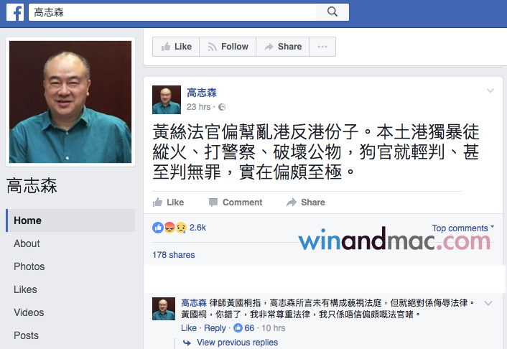507x349 pixels.
Task: Click the Facebook logo icon
Action: [15, 12]
